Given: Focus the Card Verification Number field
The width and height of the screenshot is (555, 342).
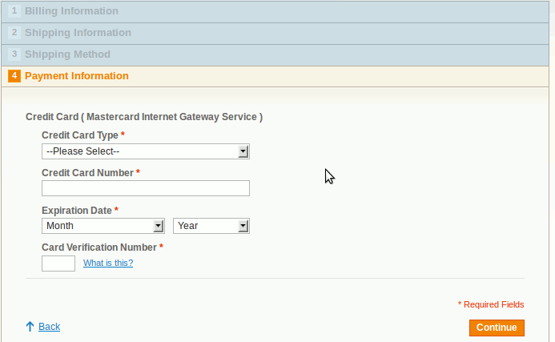Looking at the screenshot, I should [58, 264].
